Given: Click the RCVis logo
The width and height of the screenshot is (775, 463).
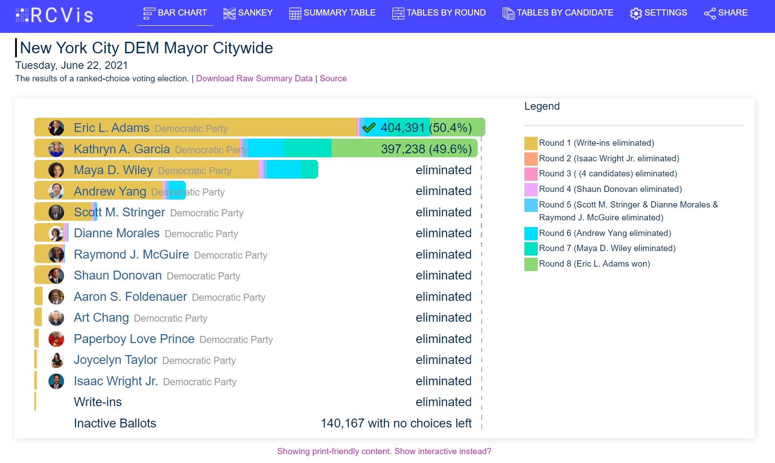Looking at the screenshot, I should pyautogui.click(x=54, y=15).
